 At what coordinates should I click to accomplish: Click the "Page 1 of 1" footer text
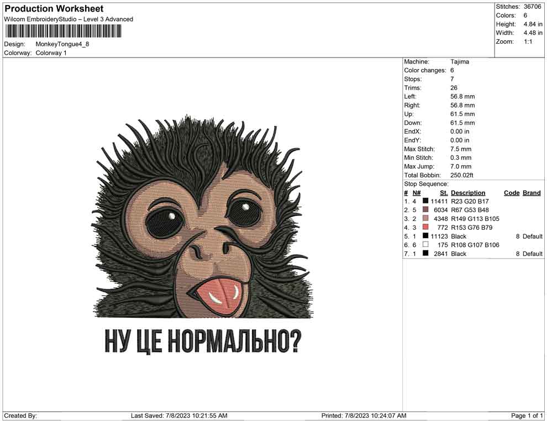click(x=527, y=415)
